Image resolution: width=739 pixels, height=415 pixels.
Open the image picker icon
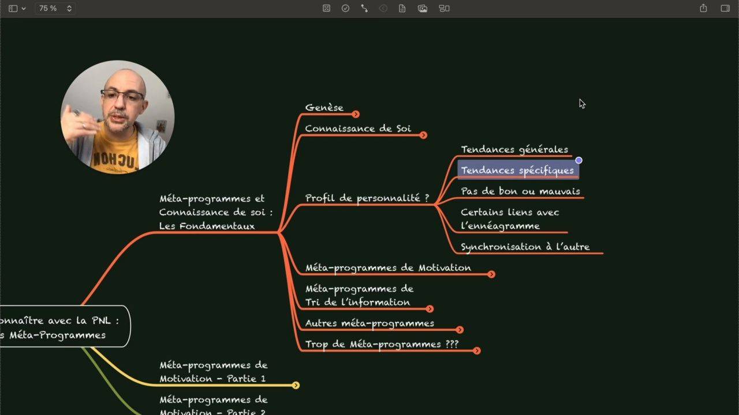(x=423, y=9)
